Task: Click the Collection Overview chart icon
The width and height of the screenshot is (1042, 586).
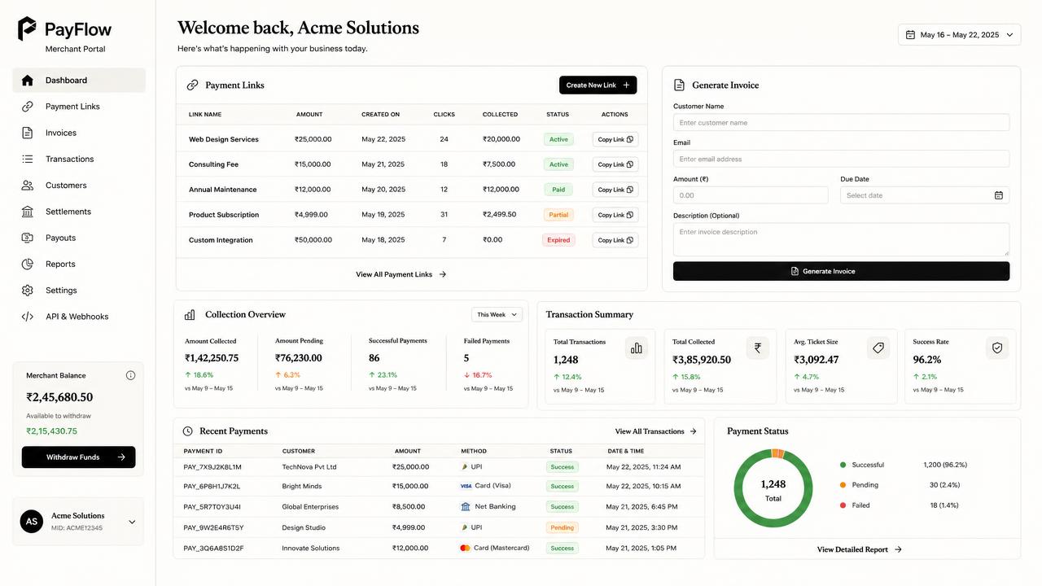Action: (190, 314)
